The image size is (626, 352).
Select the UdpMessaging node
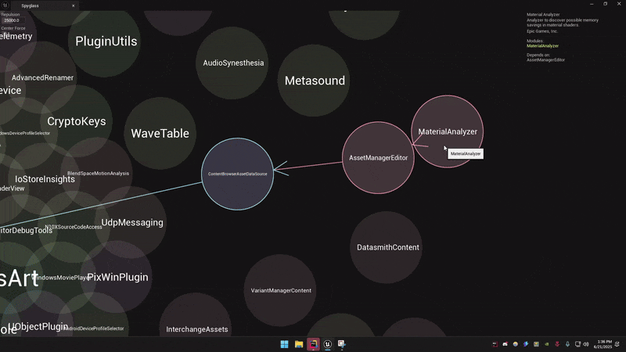coord(131,222)
